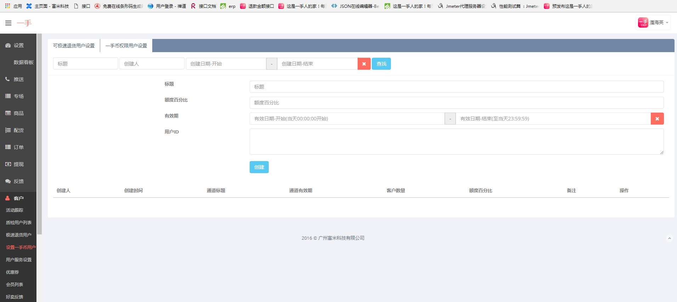Open the 有效日期-结束 date field

pos(553,119)
